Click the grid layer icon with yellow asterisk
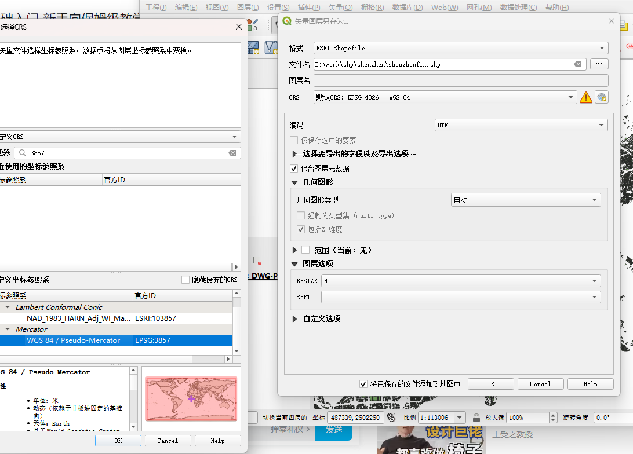The image size is (633, 454). click(253, 48)
